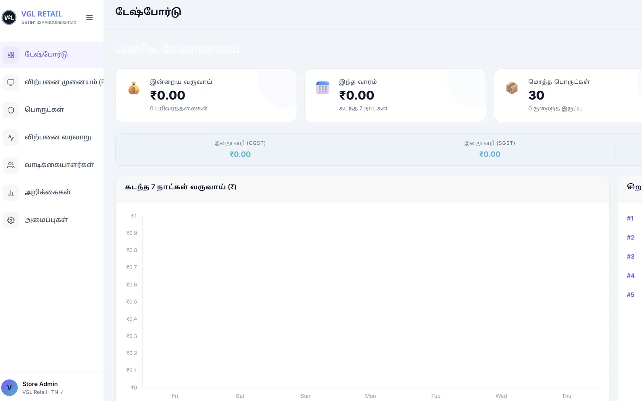The image size is (642, 401).
Task: Click the டேஷ்போர்டு grid icon in sidebar
Action: (x=11, y=55)
